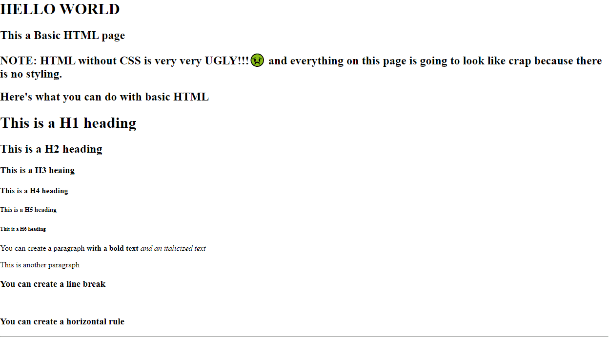Click "This is another paragraph" text
This screenshot has height=339, width=609.
pyautogui.click(x=40, y=265)
